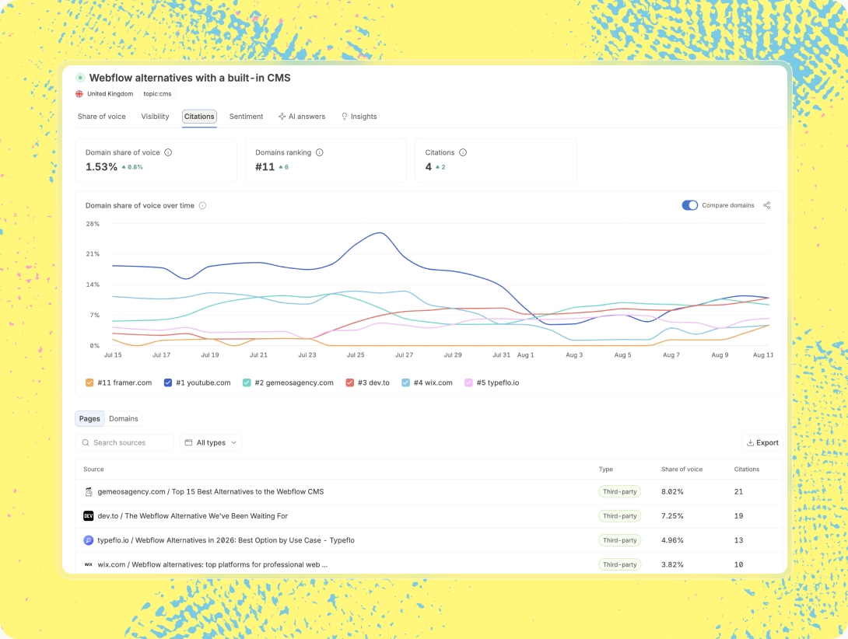Open the Sentiment tab
Screen dimensions: 848x639
click(246, 117)
